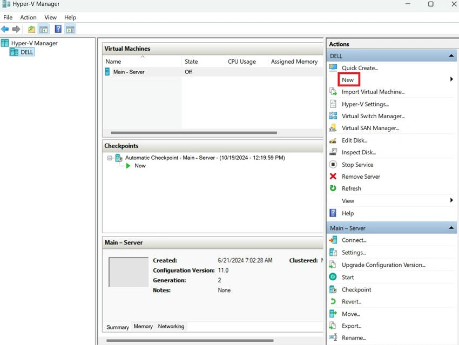The width and height of the screenshot is (459, 345).
Task: Click the Edit Disk pencil icon
Action: [333, 140]
